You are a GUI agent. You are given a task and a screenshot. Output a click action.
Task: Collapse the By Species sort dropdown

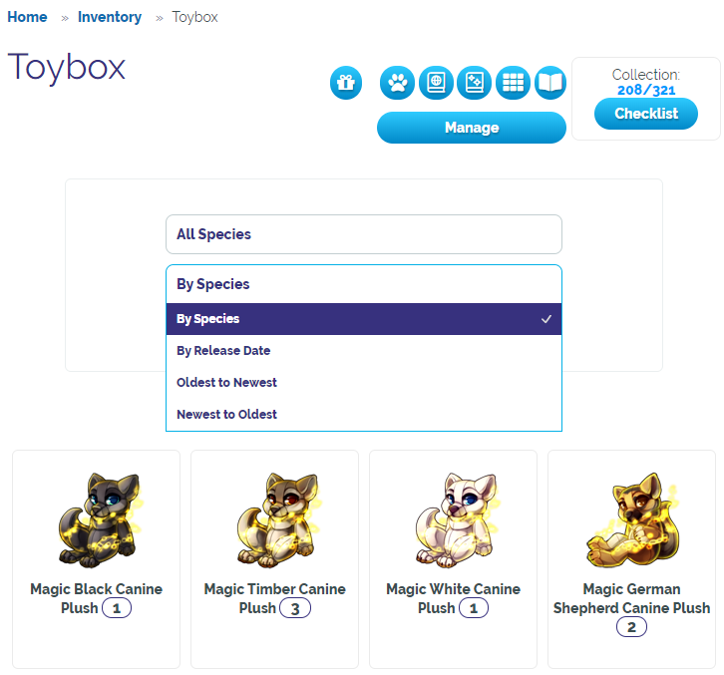(364, 284)
